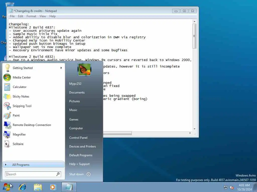Open the Sticky Notes icon
Image resolution: width=257 pixels, height=192 pixels.
(7, 96)
